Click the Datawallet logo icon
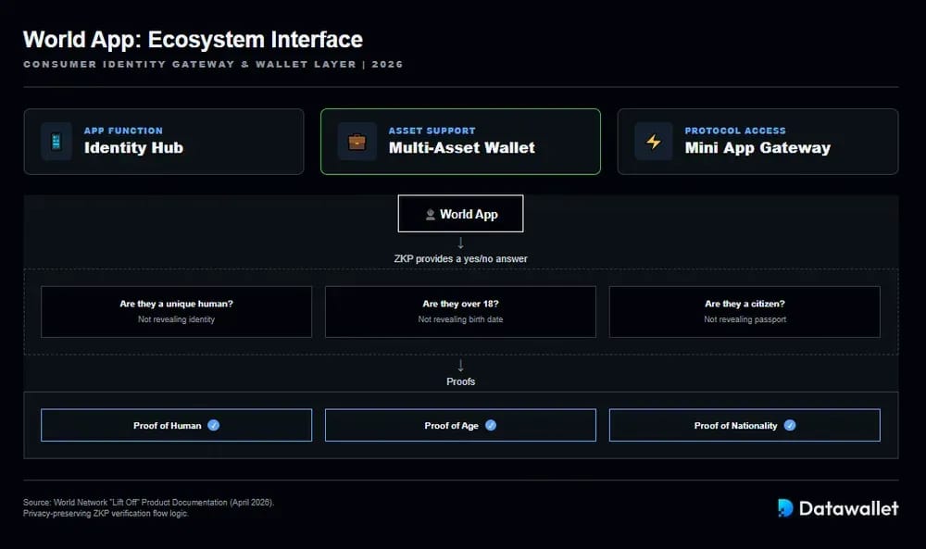Image resolution: width=926 pixels, height=549 pixels. click(785, 508)
